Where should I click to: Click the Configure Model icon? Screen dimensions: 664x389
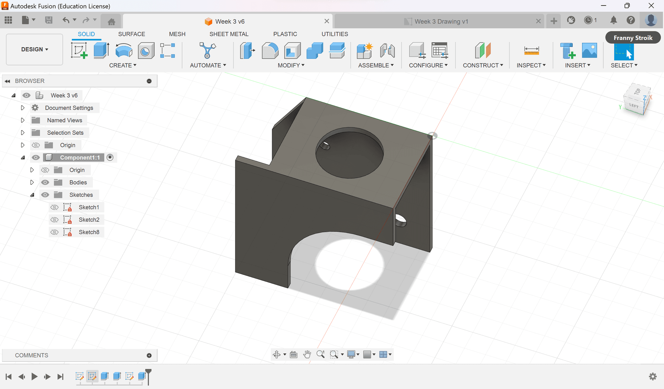tap(417, 50)
